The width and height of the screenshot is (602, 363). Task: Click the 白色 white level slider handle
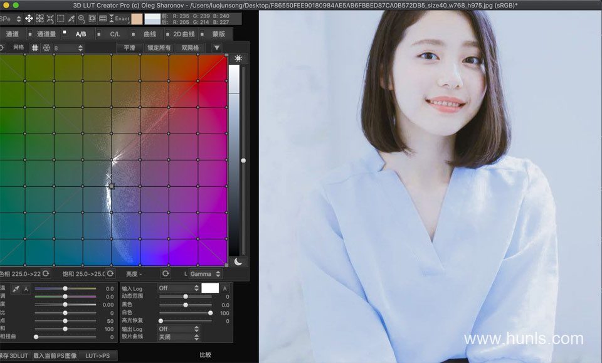click(211, 313)
